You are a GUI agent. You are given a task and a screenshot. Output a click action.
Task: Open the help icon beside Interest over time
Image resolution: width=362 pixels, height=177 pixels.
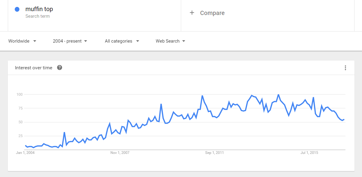point(60,67)
